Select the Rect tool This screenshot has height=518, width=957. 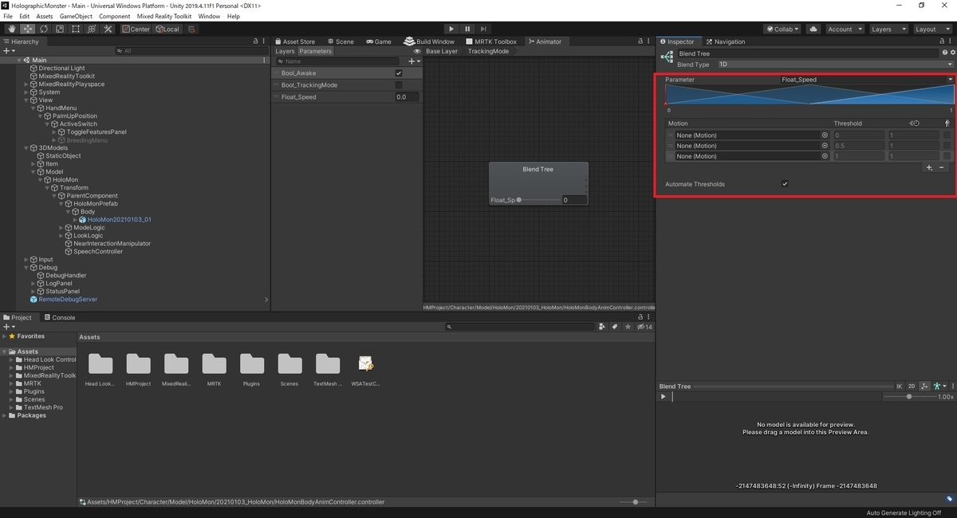click(75, 29)
